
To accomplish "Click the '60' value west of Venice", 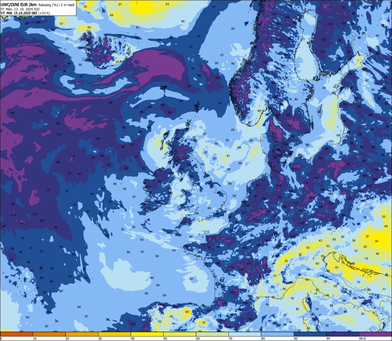I will pyautogui.click(x=317, y=263).
